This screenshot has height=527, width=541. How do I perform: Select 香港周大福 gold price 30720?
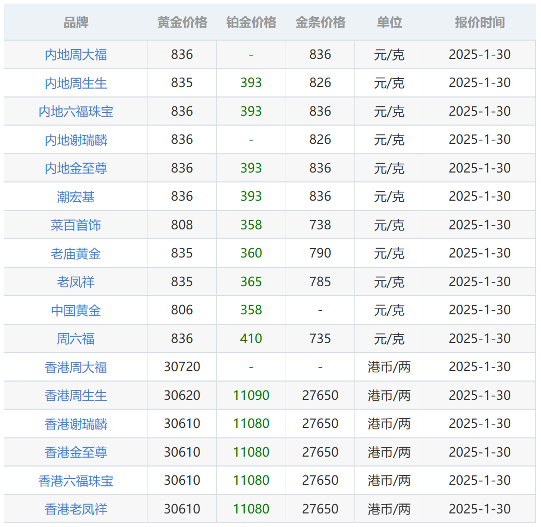point(182,367)
